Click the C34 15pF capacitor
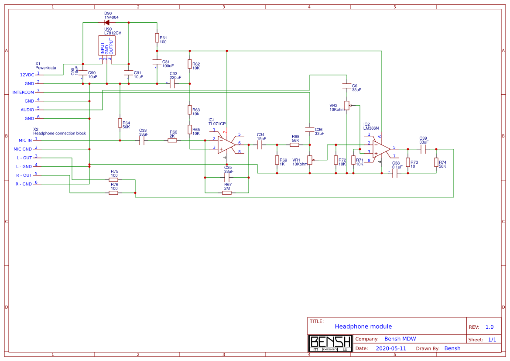Screen dimensions: 510x361 [x=260, y=144]
